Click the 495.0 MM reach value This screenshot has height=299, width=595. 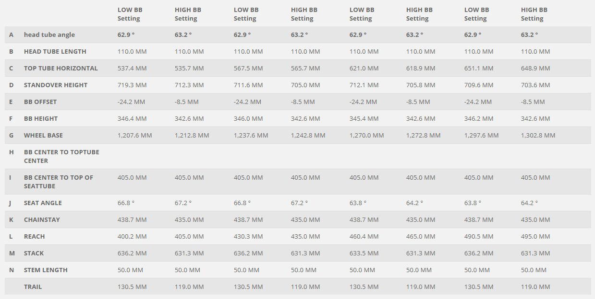coord(535,237)
